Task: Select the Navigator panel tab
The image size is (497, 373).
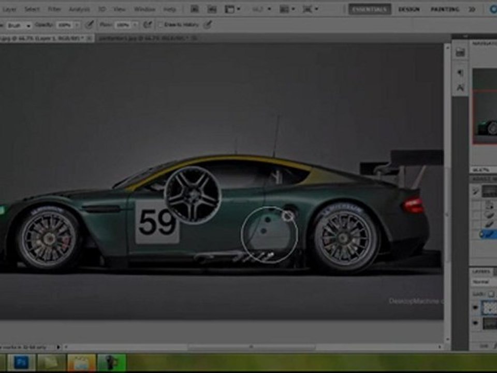Action: pyautogui.click(x=484, y=44)
